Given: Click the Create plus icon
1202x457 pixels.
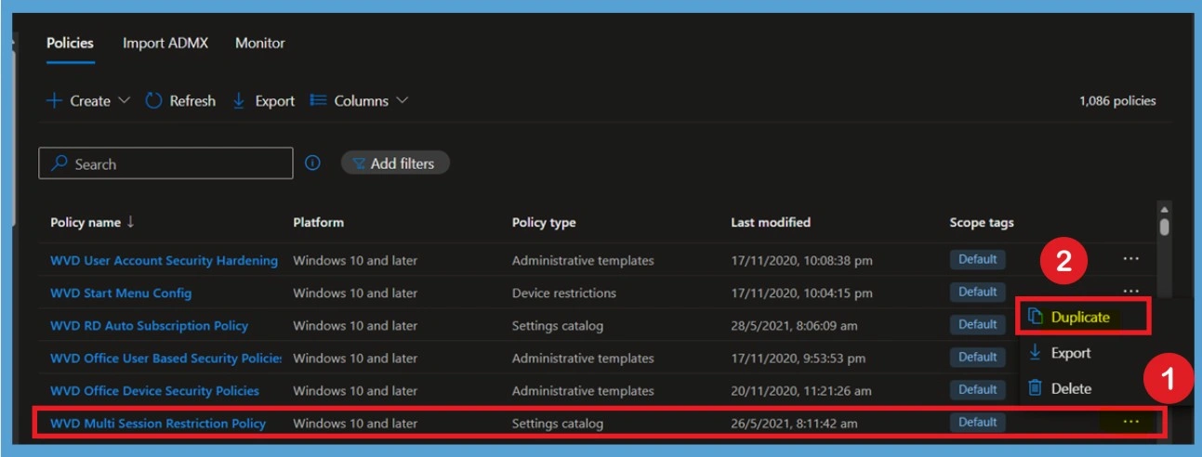Looking at the screenshot, I should 55,100.
